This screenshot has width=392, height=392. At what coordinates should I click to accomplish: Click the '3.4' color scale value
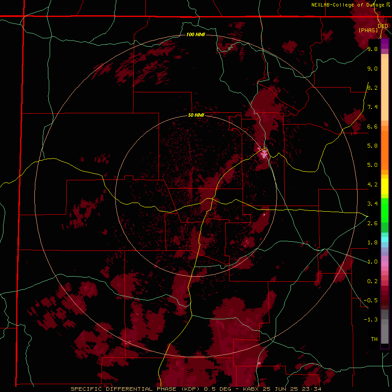tap(372, 203)
